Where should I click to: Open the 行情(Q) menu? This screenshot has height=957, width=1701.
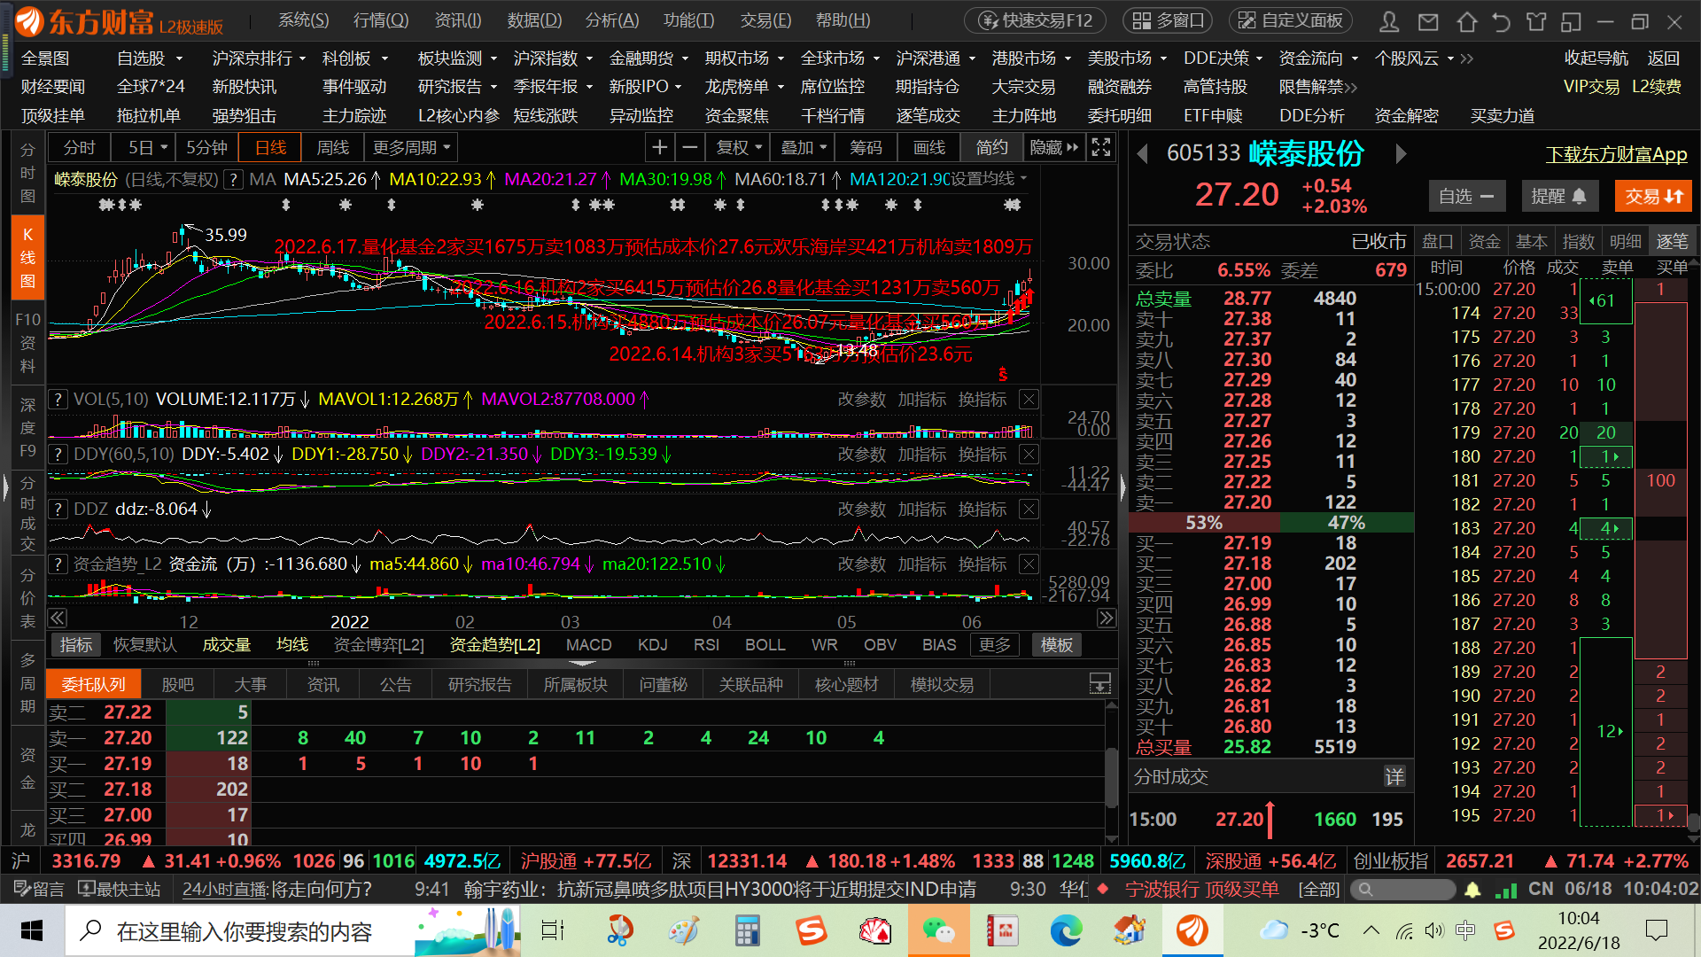381,20
